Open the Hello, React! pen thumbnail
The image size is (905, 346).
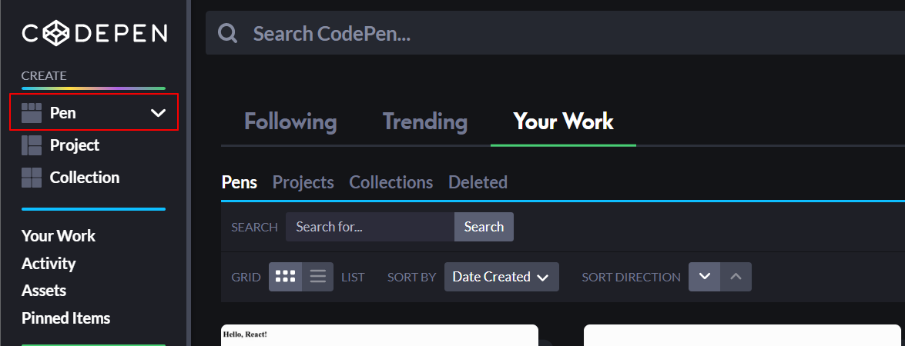(379, 335)
